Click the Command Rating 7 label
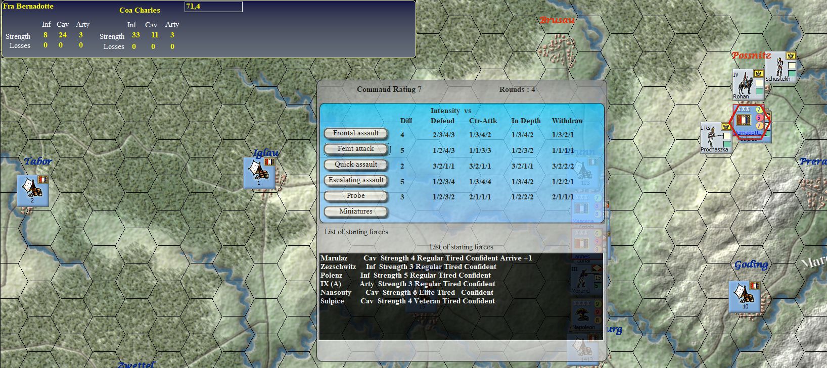 point(389,89)
